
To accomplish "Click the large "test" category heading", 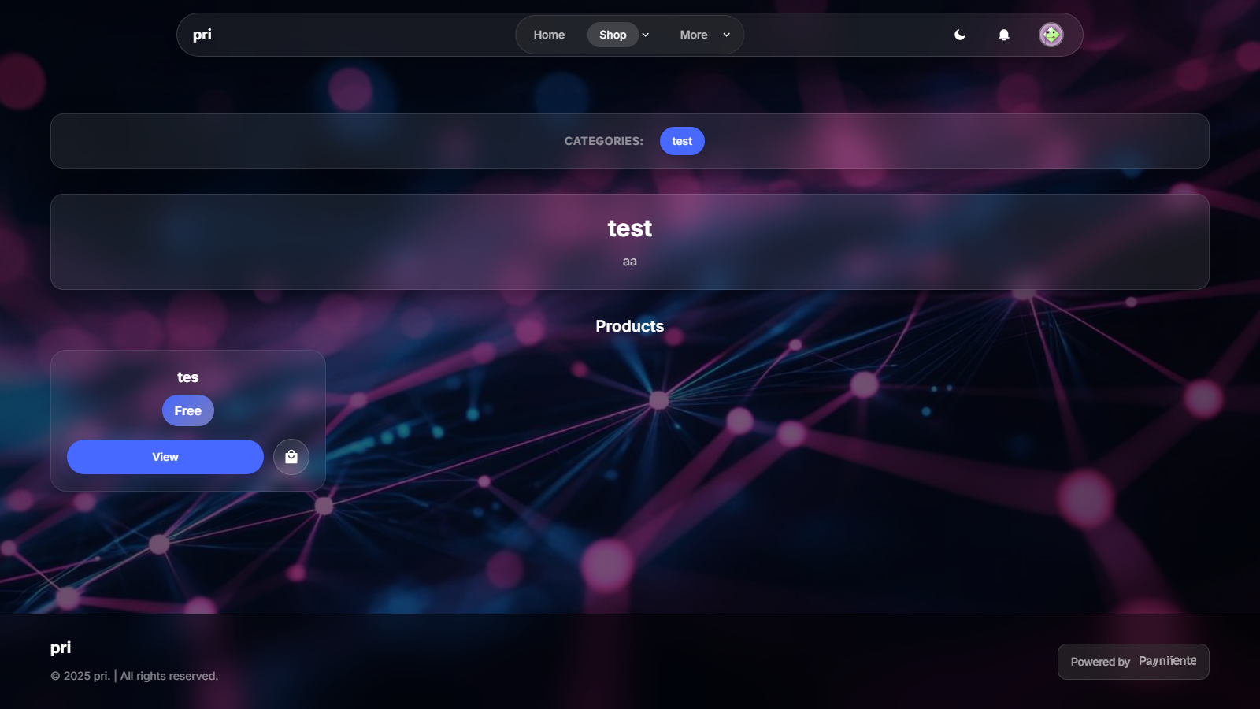I will [629, 228].
